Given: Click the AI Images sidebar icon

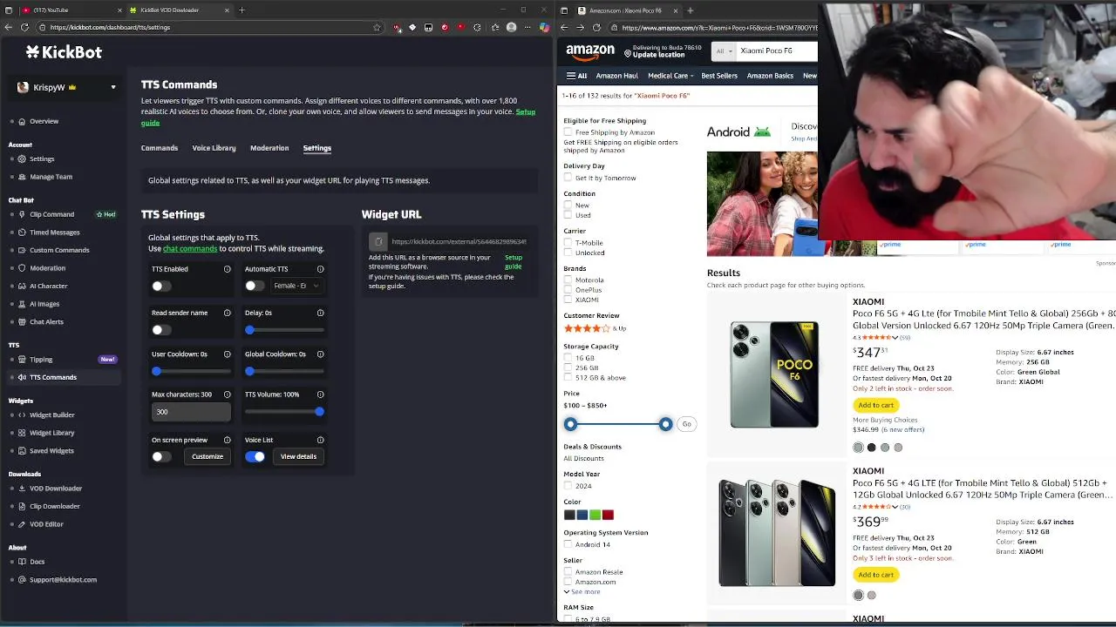Looking at the screenshot, I should [22, 304].
